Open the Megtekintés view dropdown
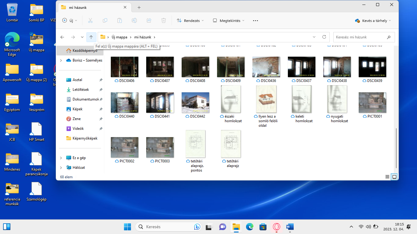 [x=229, y=20]
